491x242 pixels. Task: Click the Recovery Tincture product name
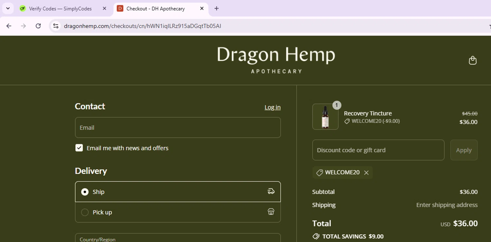(368, 113)
